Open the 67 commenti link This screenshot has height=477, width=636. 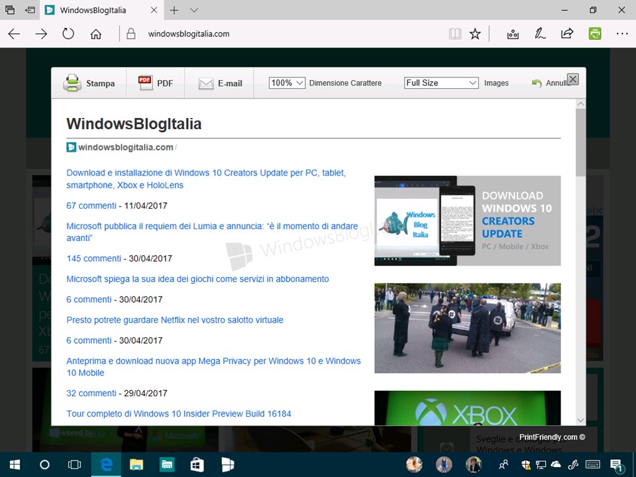coord(91,205)
